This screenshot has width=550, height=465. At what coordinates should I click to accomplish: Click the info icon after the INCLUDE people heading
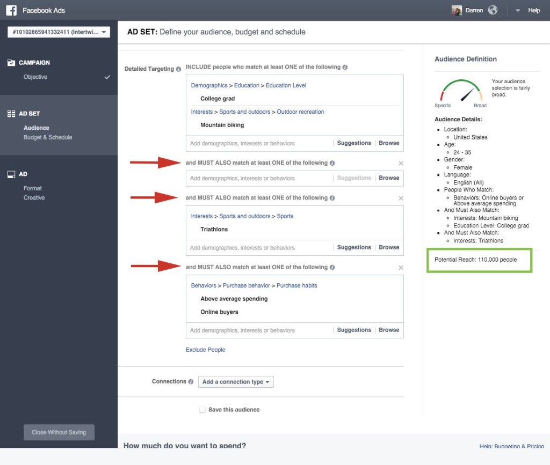coord(345,68)
